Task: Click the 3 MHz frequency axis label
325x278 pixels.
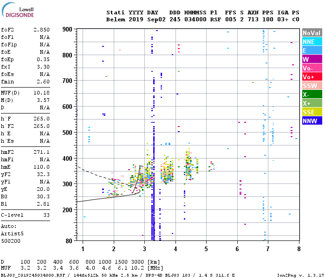Action: [x=144, y=249]
